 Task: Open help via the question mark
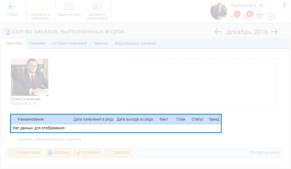point(284,6)
